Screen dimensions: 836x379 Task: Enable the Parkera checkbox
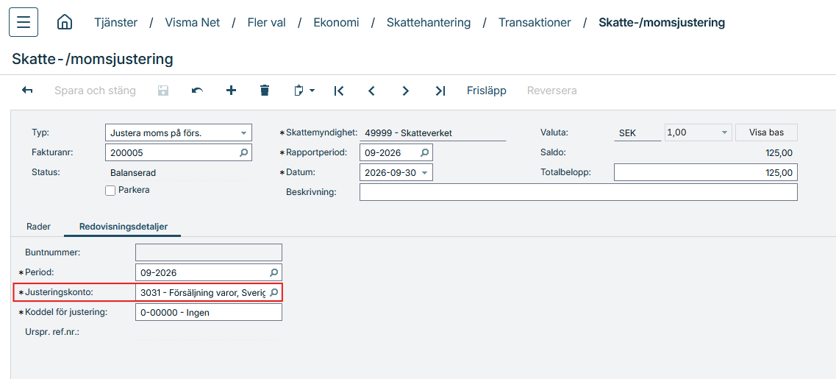(110, 191)
